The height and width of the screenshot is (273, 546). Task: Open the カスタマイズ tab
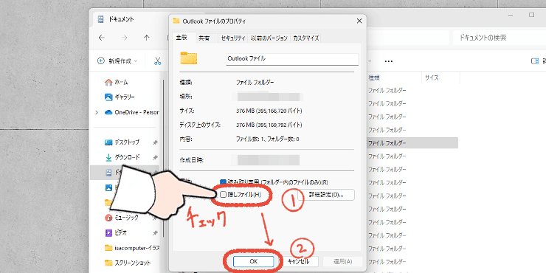pyautogui.click(x=306, y=38)
